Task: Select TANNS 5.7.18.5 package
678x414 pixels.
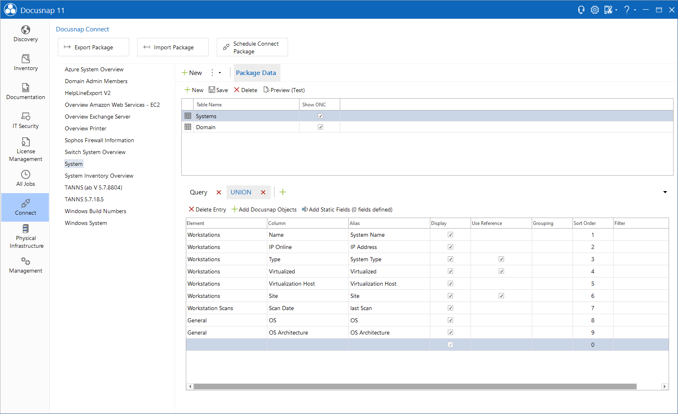Action: coord(84,200)
